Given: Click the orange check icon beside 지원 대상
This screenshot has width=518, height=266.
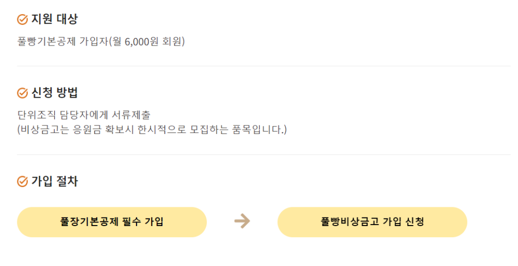Looking at the screenshot, I should point(22,20).
